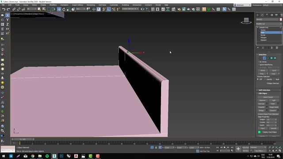Collapse the Editable Poly stack entry
The image size is (283, 159).
[258, 27]
